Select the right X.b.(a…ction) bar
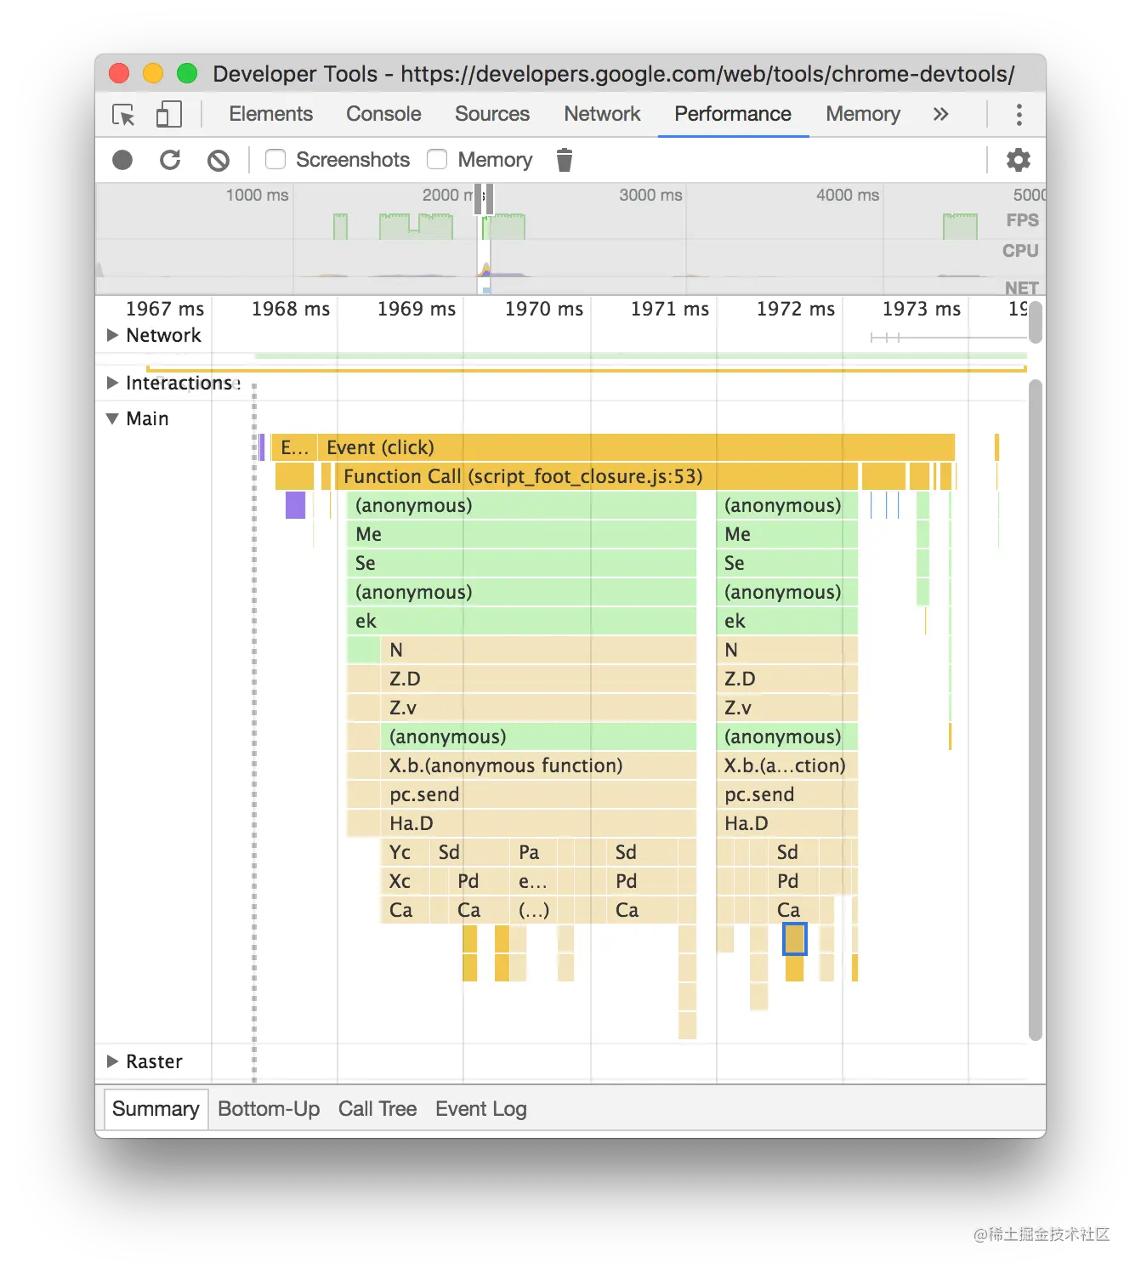Screen dimensions: 1141x1274 (x=787, y=765)
